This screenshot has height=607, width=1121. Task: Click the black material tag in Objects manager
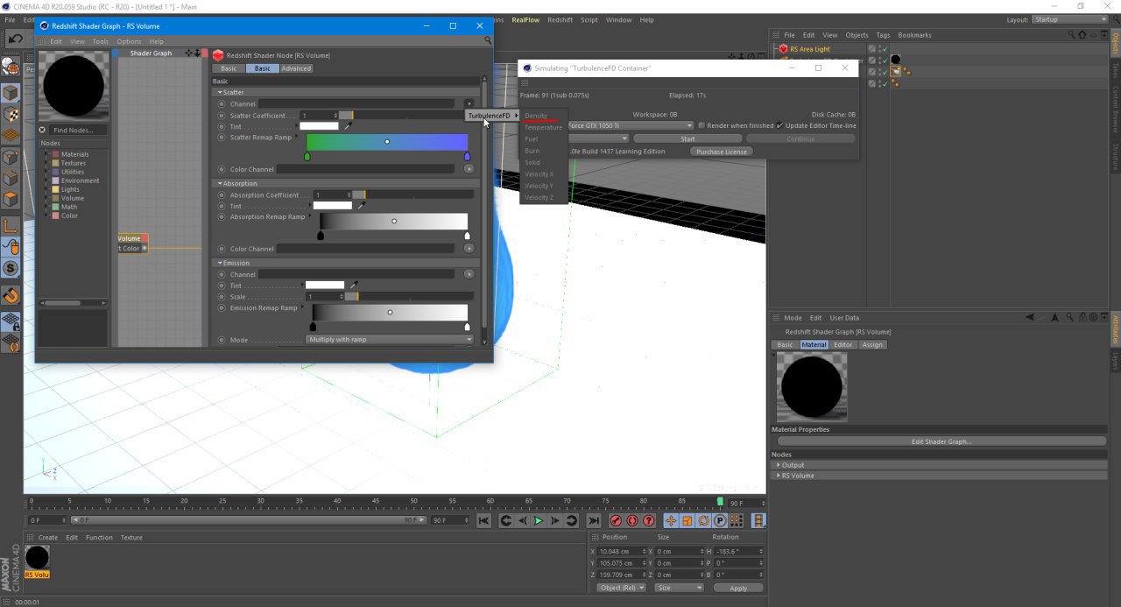(x=896, y=60)
